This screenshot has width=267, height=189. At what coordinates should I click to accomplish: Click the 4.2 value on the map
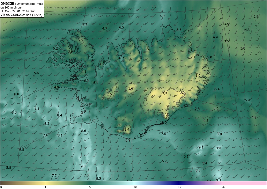pos(102,64)
